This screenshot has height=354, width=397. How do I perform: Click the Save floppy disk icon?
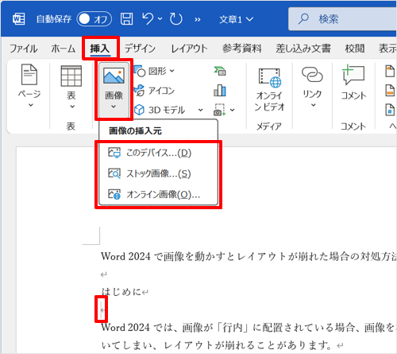tap(127, 19)
